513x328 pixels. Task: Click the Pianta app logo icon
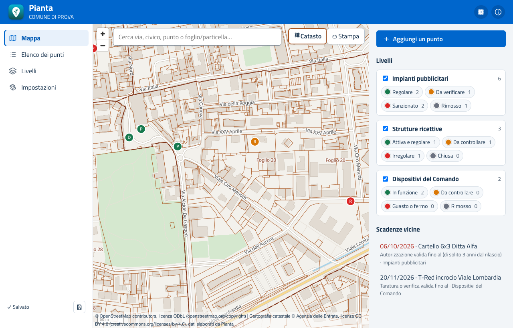(16, 12)
